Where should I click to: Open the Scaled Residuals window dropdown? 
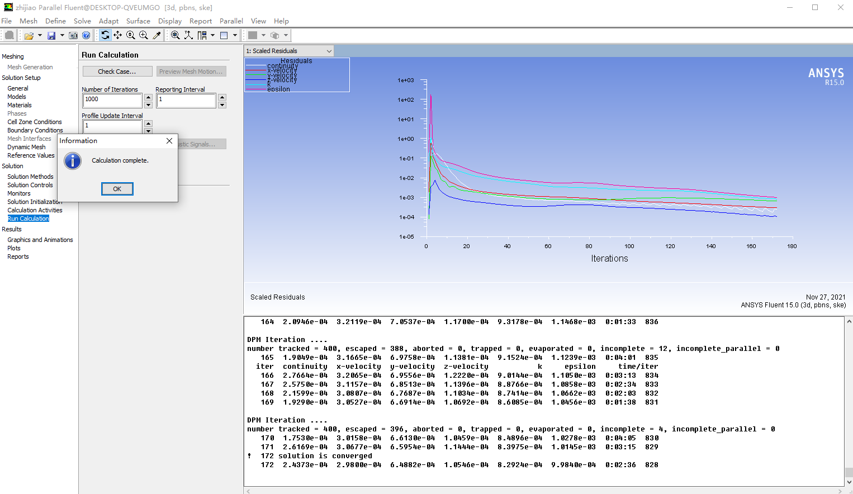point(329,51)
